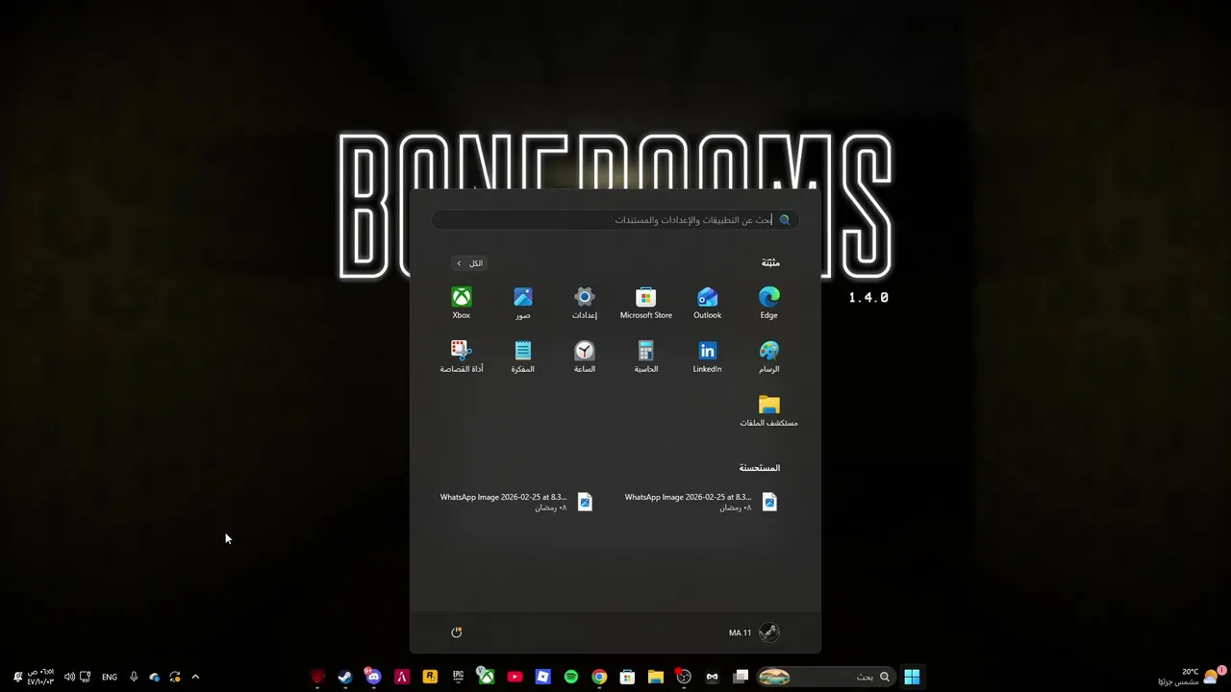Open clock and date on taskbar
The width and height of the screenshot is (1231, 692).
click(x=40, y=677)
